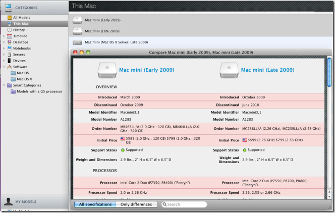Click the '2.26, 2.53 or 2.66 GHz' value
The width and height of the screenshot is (335, 213).
pyautogui.click(x=261, y=192)
